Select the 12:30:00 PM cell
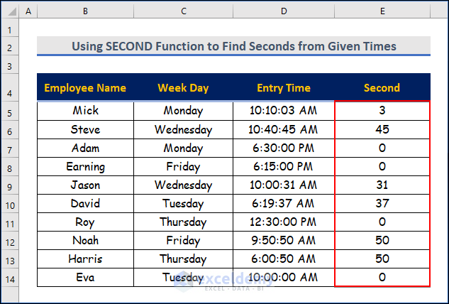This screenshot has height=304, width=449. (x=284, y=222)
